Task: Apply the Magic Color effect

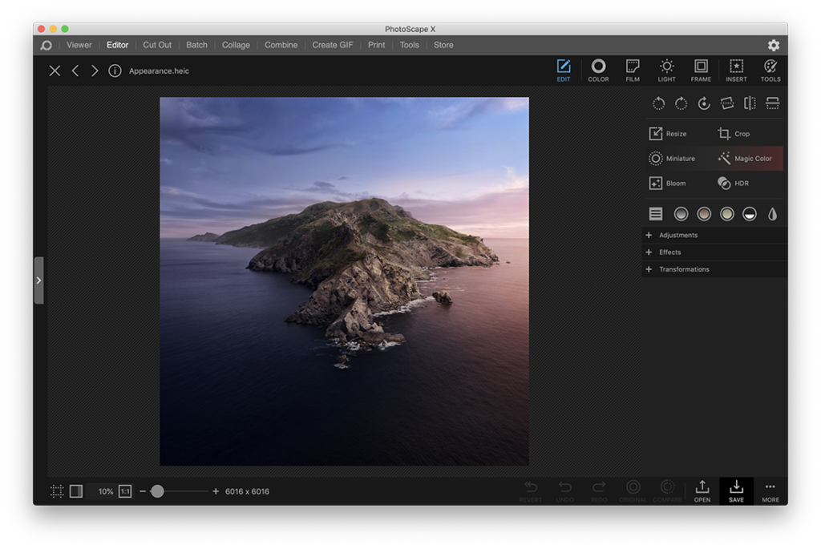Action: (745, 159)
